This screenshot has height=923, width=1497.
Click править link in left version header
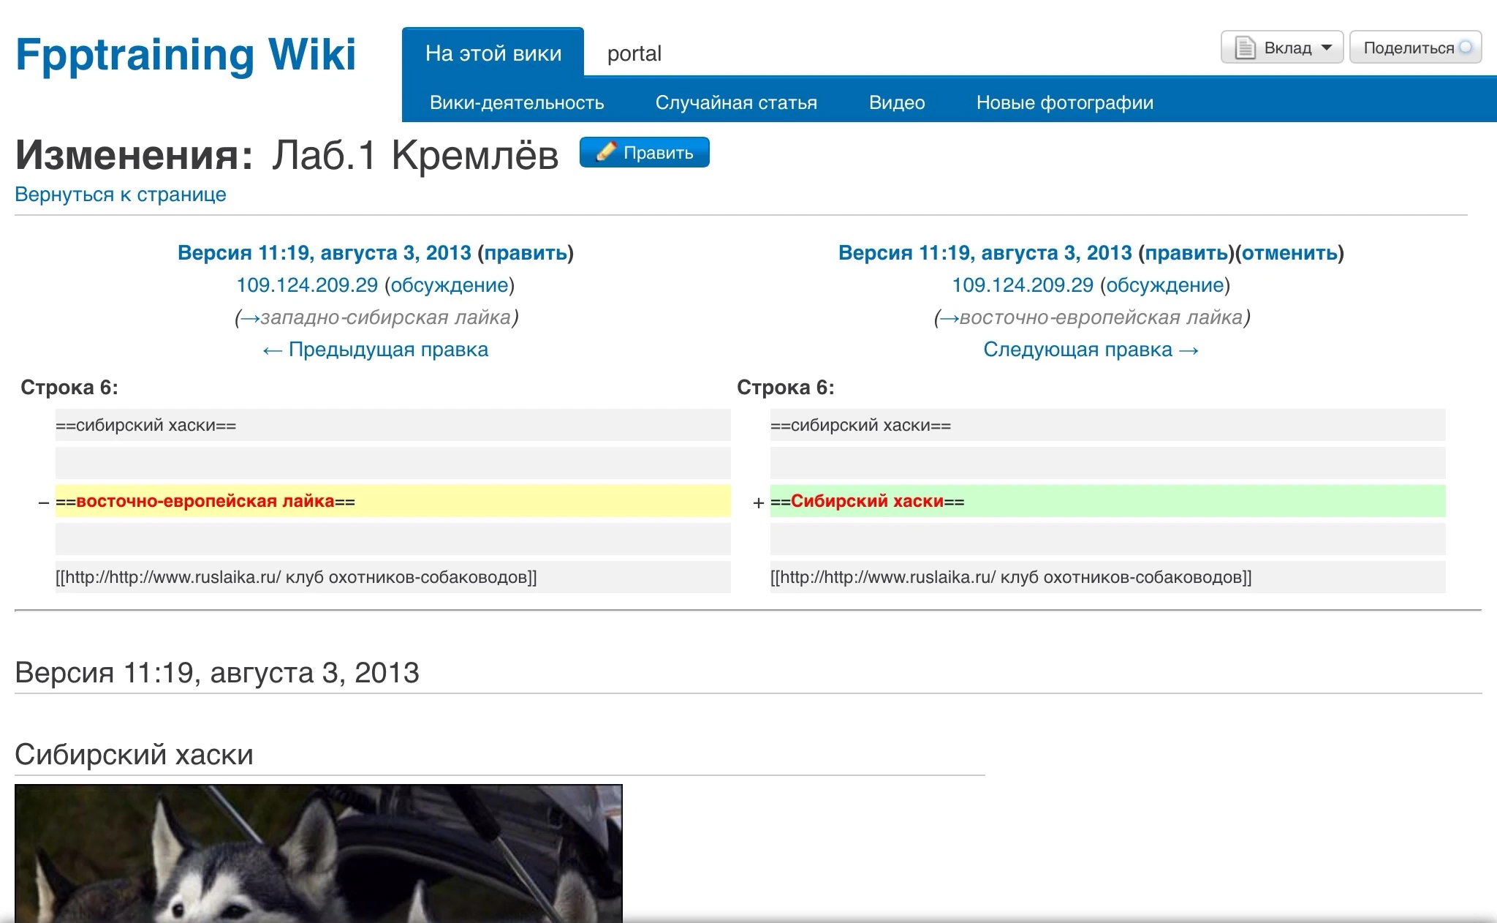[526, 253]
